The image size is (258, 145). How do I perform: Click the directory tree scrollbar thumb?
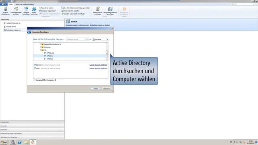(107, 54)
